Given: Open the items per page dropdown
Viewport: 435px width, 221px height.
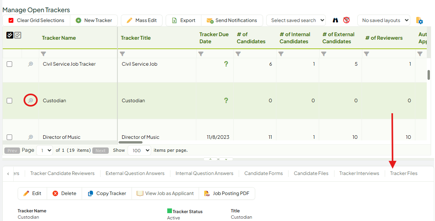Looking at the screenshot, I should tap(139, 150).
